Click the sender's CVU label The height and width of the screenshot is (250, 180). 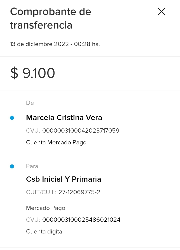[x=33, y=131]
